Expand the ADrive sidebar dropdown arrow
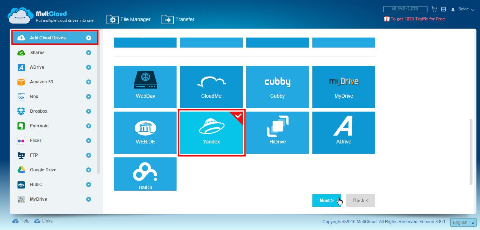Screen dimensions: 480x230 coord(89,67)
